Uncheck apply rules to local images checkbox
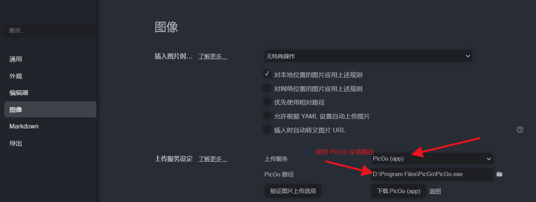Image resolution: width=536 pixels, height=202 pixels. click(267, 74)
